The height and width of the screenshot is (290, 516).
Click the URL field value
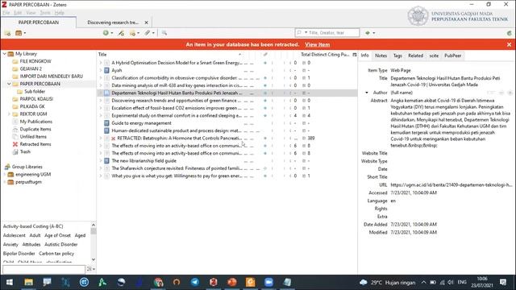451,185
